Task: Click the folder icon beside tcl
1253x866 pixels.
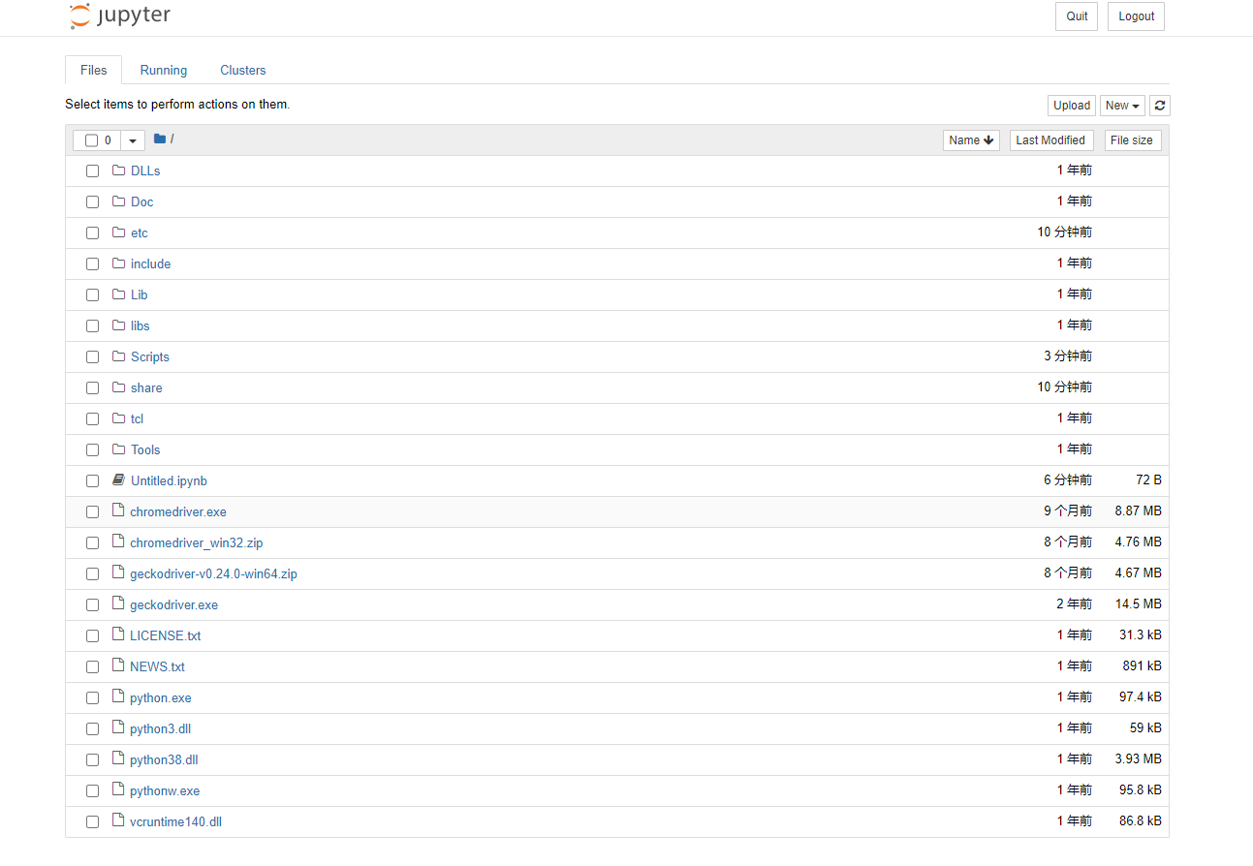Action: [x=119, y=418]
